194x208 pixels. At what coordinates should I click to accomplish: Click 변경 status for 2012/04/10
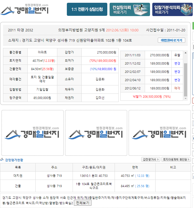click(177, 80)
